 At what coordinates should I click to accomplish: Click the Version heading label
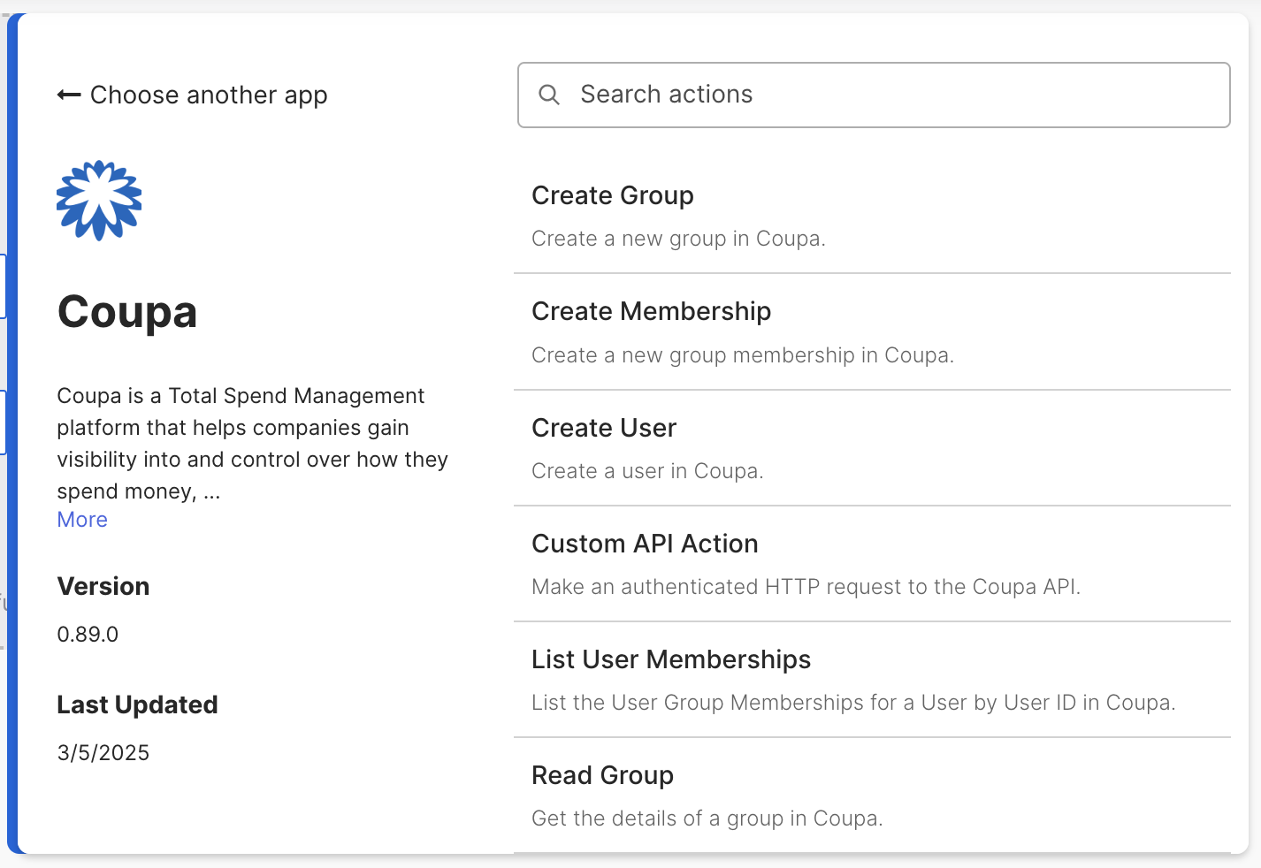pos(103,587)
